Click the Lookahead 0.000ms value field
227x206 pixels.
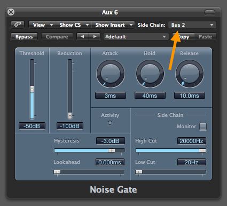110,162
